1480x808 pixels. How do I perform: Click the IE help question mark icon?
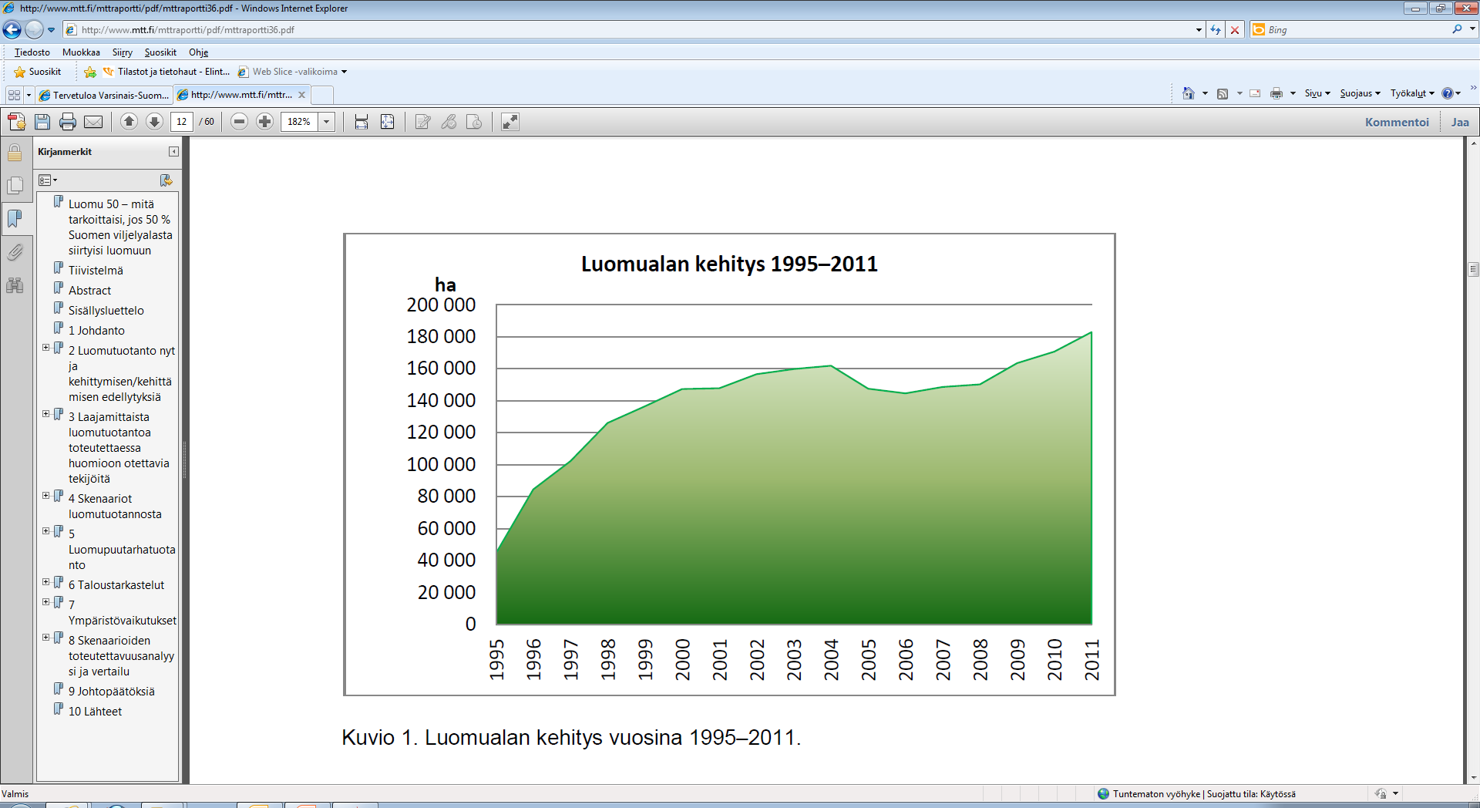(1447, 93)
